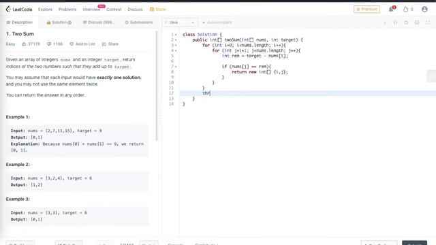Screen dimensions: 436x245
Task: Open the Java language dropdown
Action: [x=180, y=22]
